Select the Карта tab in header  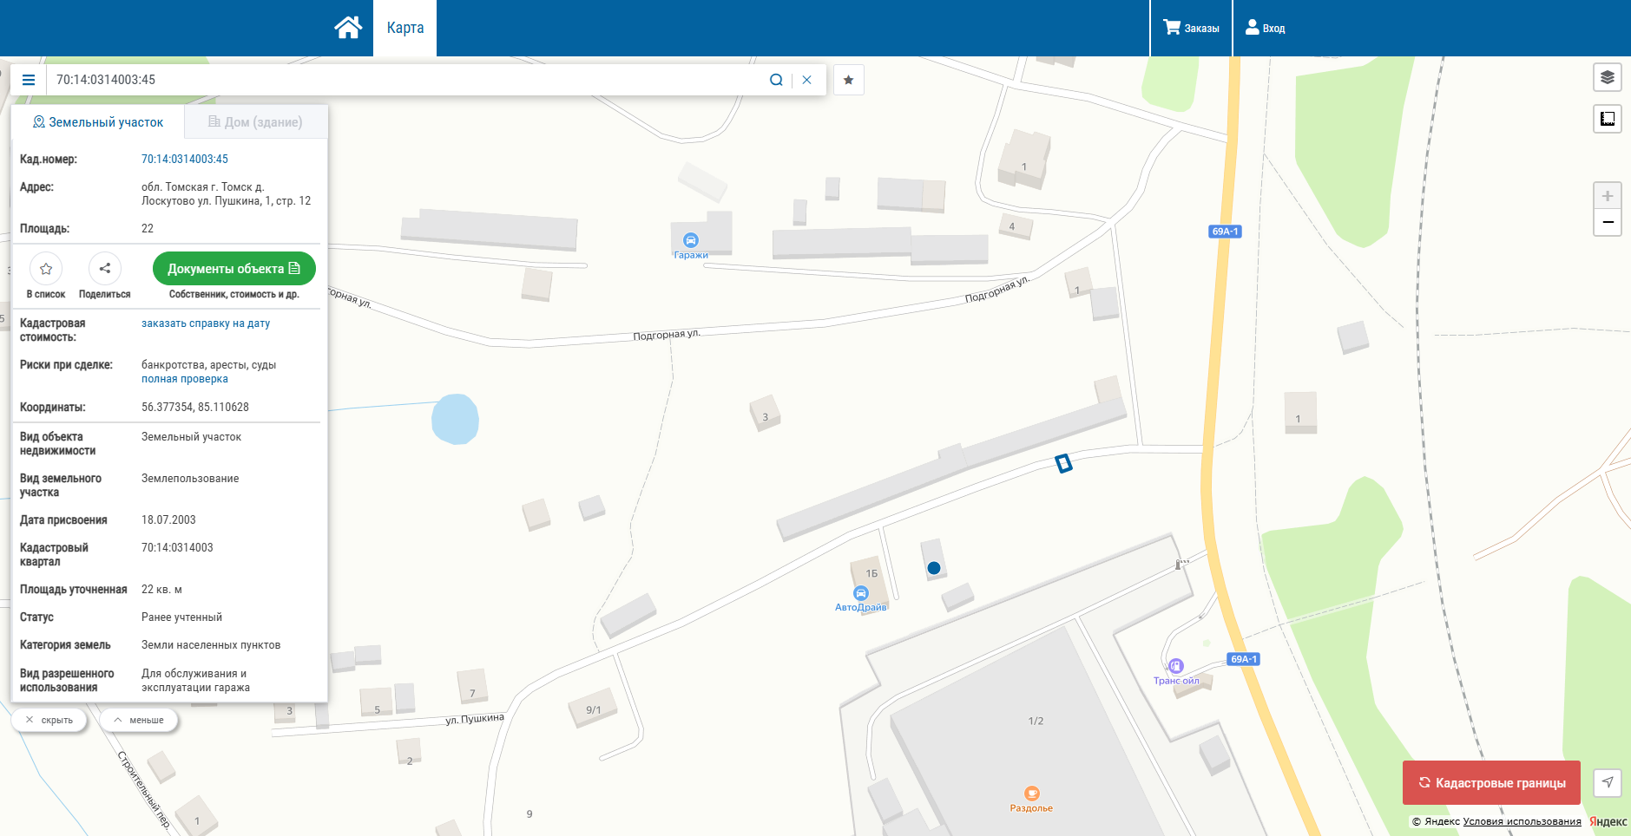pos(404,28)
